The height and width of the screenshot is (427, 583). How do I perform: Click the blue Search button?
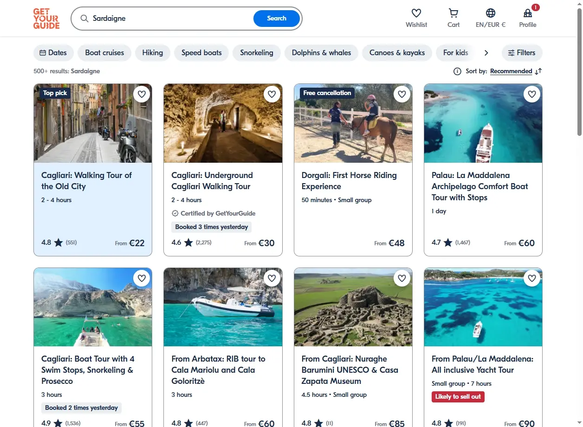pyautogui.click(x=277, y=19)
